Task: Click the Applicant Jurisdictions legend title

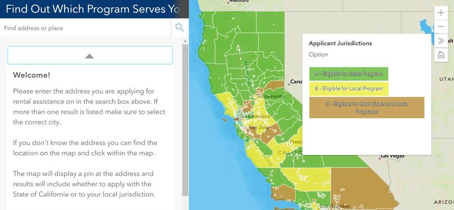Action: point(340,43)
